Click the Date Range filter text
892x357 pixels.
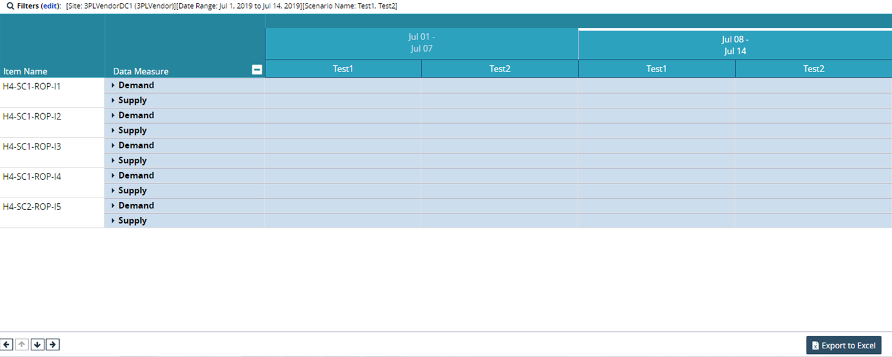[x=239, y=6]
